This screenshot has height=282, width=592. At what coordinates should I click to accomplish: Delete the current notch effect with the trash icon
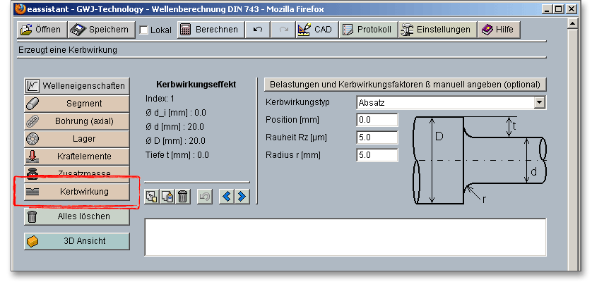[x=182, y=197]
